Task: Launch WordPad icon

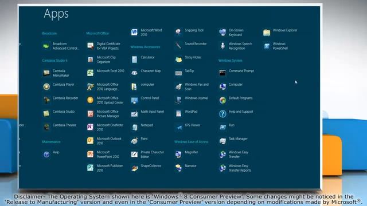Action: coord(178,114)
